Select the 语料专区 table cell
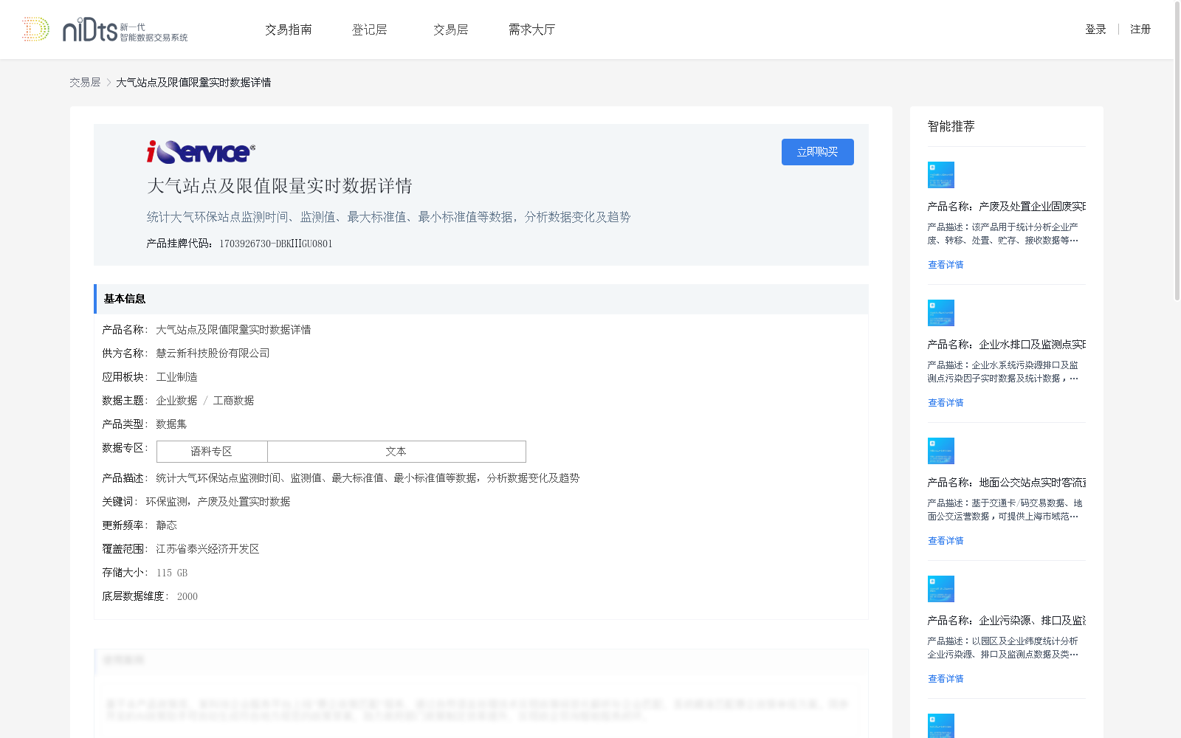This screenshot has height=738, width=1181. (x=212, y=452)
